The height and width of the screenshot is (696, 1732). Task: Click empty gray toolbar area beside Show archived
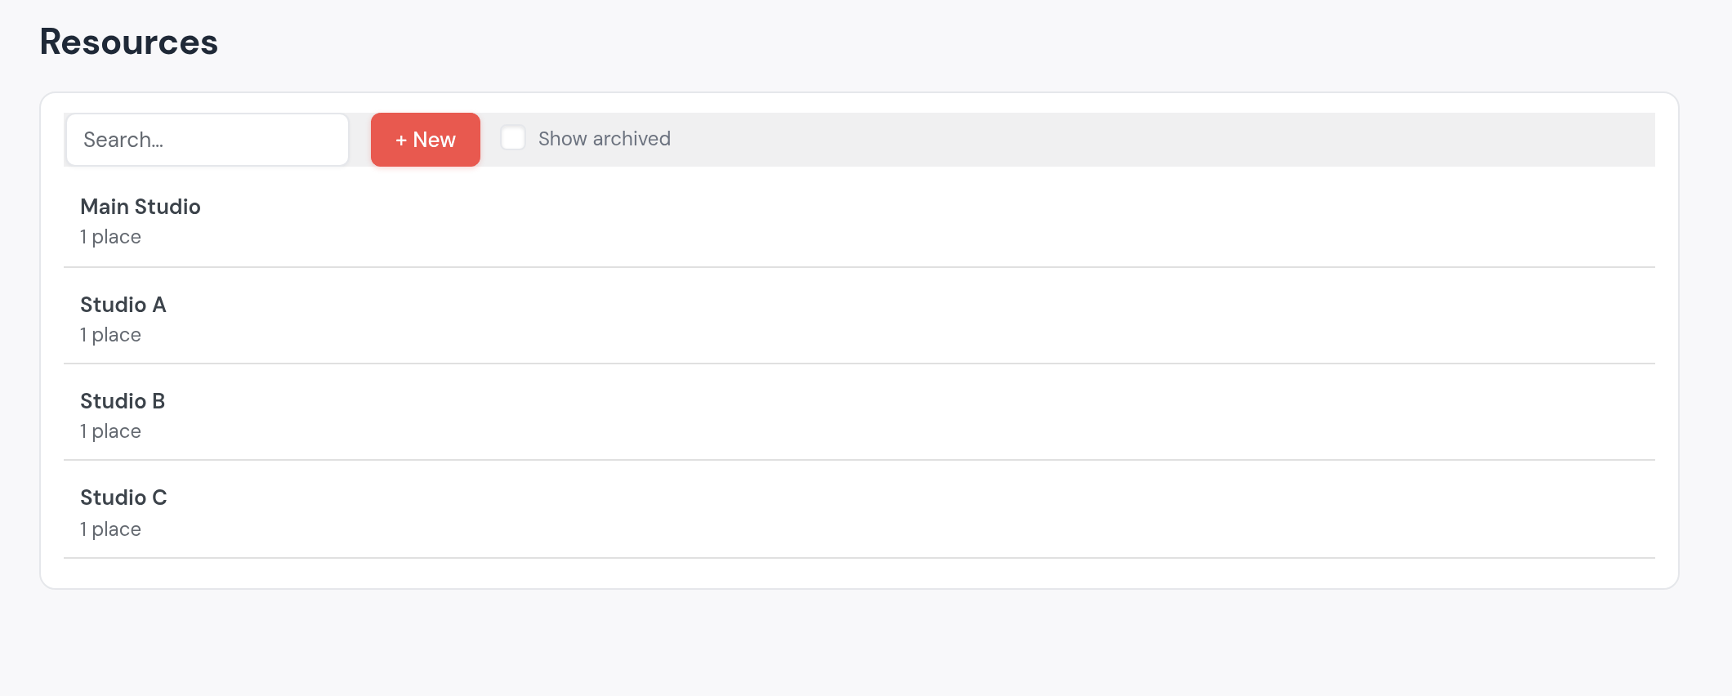click(x=1160, y=140)
